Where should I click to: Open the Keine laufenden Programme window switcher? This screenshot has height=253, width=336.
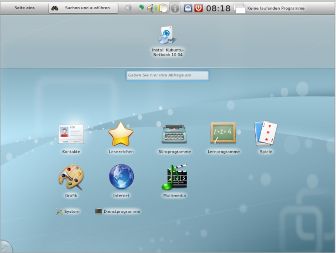(x=269, y=8)
